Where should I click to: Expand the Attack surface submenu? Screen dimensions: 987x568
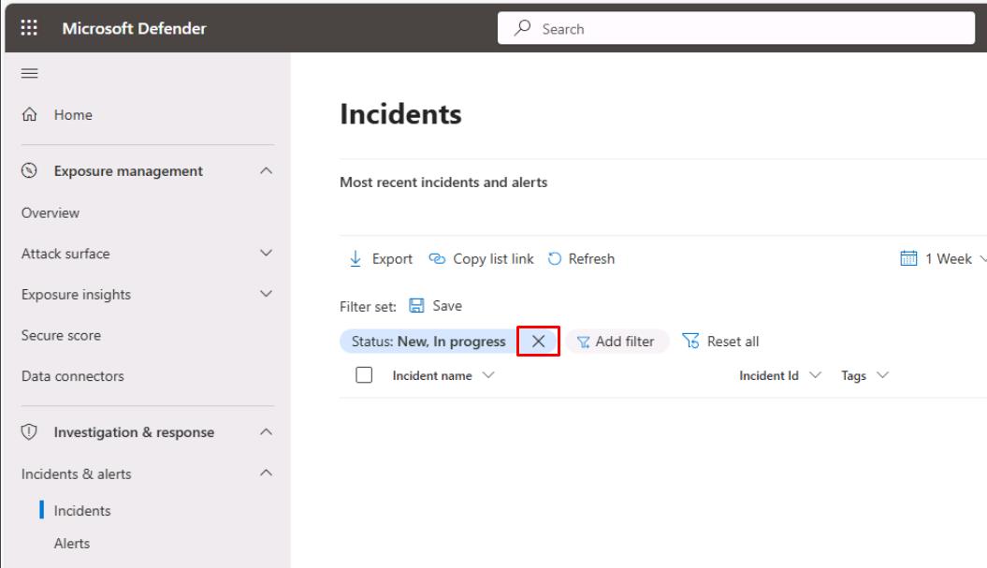(266, 254)
